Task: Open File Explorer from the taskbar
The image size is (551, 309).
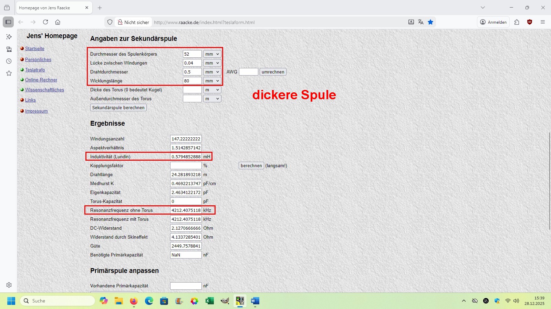Action: click(119, 301)
